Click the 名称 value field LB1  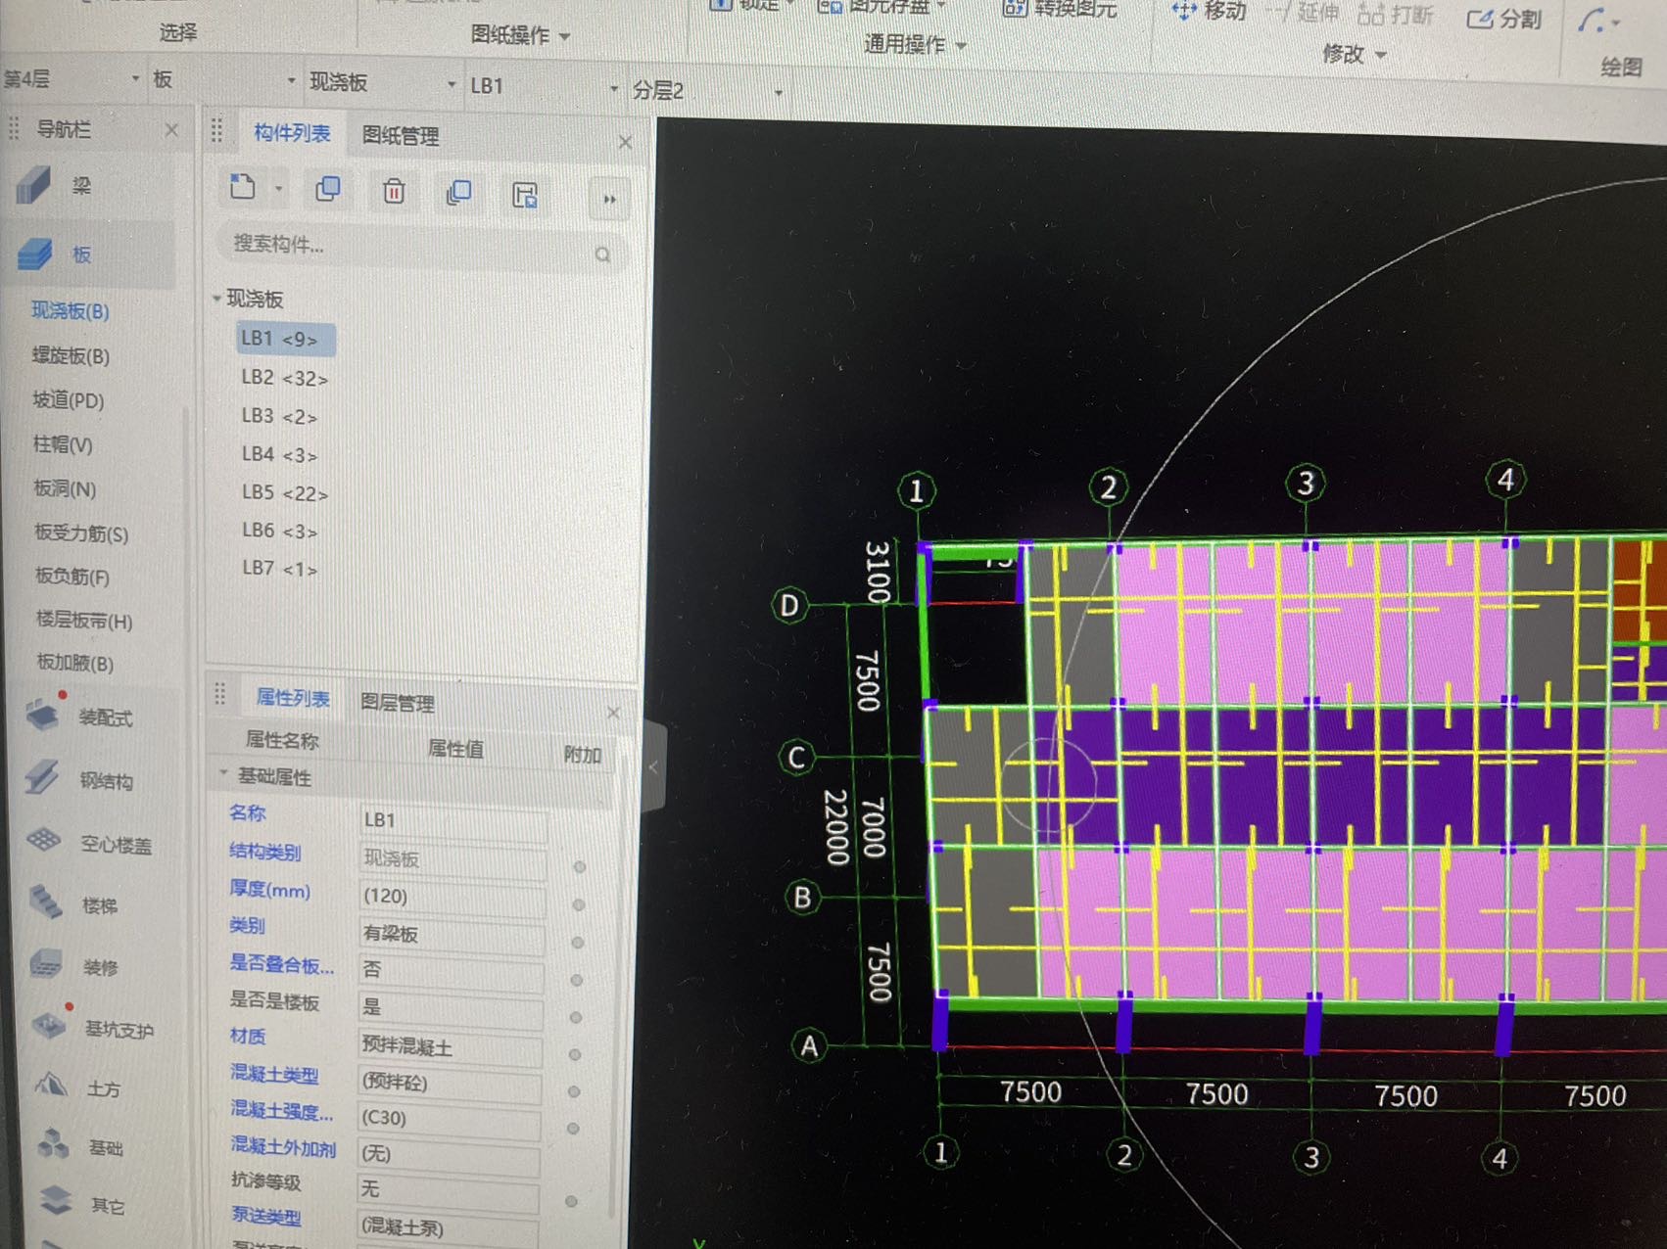[x=453, y=821]
